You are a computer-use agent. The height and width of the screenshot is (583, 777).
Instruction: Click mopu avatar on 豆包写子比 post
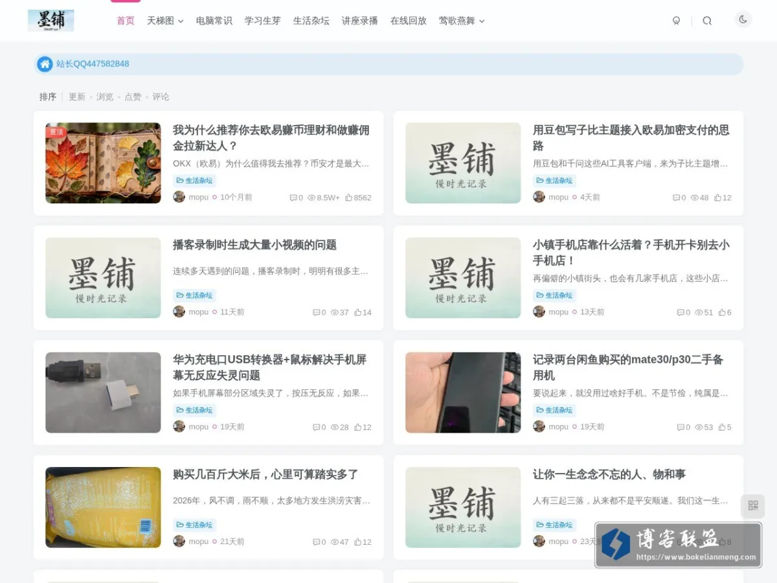pos(539,197)
